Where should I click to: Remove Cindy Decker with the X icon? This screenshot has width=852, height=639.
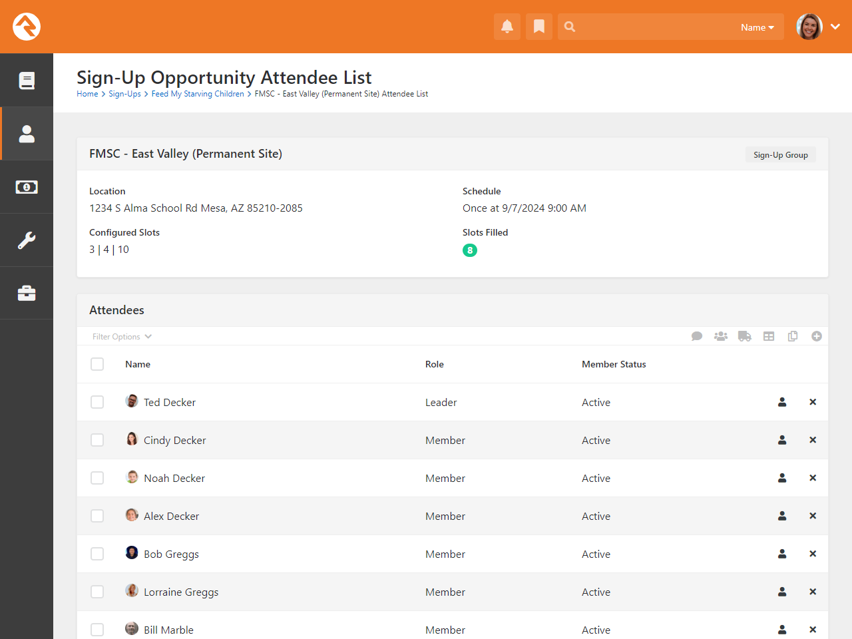point(813,440)
